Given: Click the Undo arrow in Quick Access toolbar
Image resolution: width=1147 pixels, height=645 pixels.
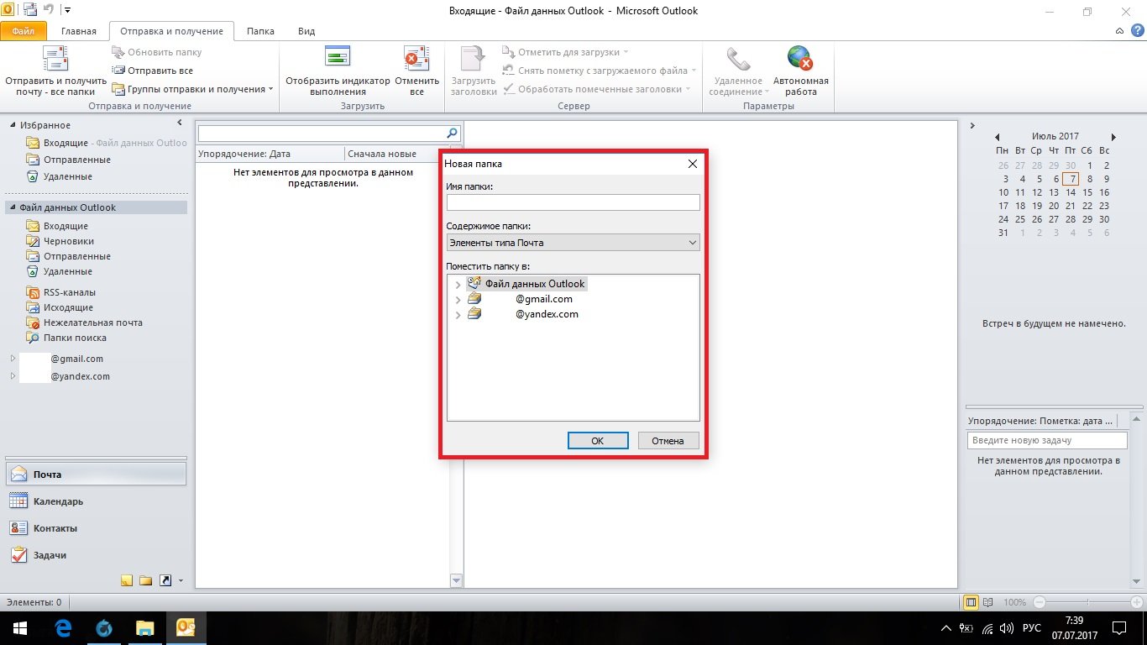Looking at the screenshot, I should 49,11.
